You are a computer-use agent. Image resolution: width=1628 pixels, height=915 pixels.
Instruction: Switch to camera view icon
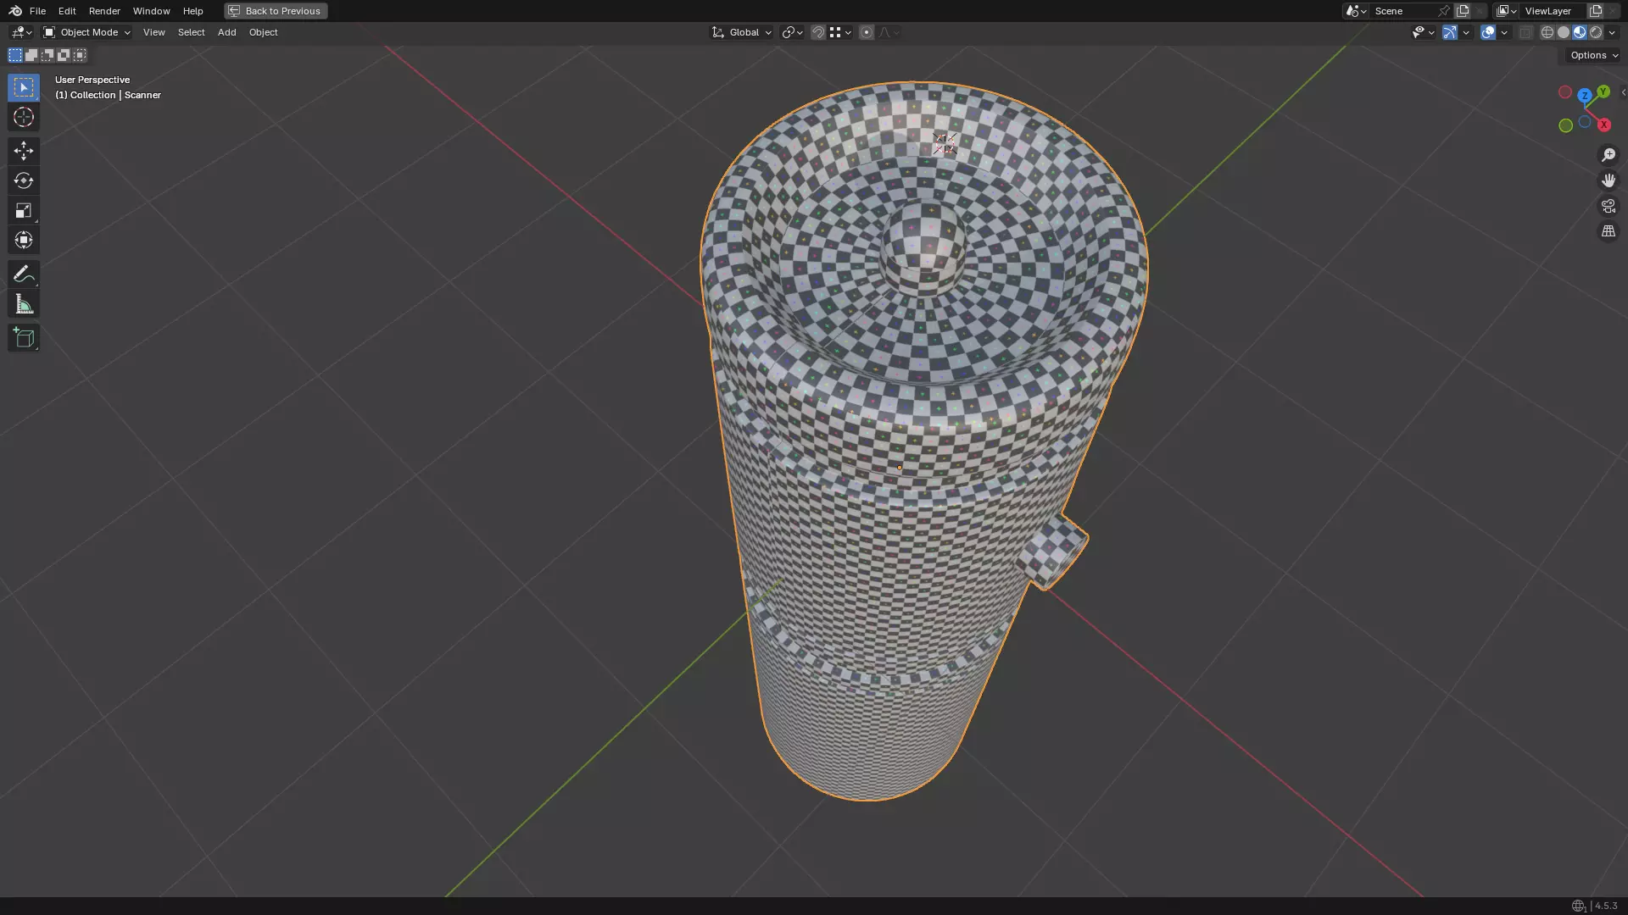click(x=1608, y=206)
